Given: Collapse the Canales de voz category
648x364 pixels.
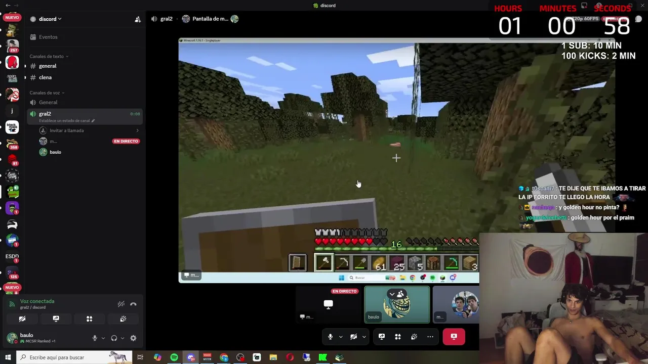Looking at the screenshot, I should point(47,93).
